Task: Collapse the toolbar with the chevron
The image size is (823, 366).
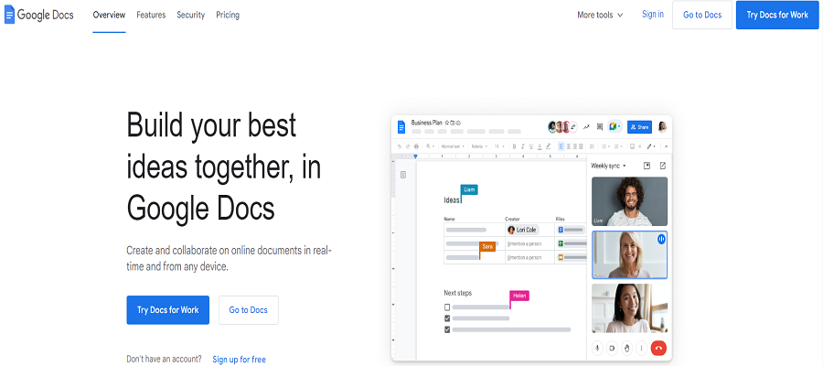Action: click(666, 146)
